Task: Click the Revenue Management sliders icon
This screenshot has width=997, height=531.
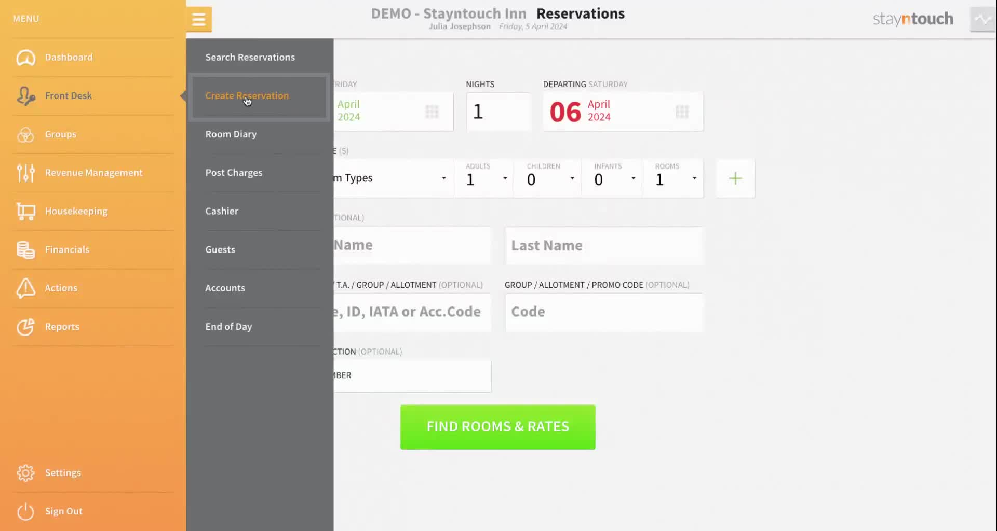Action: pos(25,173)
